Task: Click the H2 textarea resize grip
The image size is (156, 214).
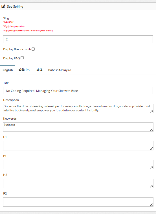Action: coord(151,186)
